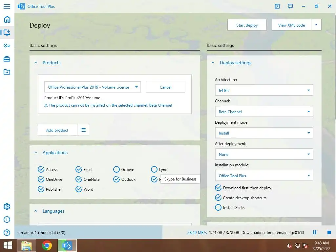Open the product list icon beside Add product

[83, 130]
